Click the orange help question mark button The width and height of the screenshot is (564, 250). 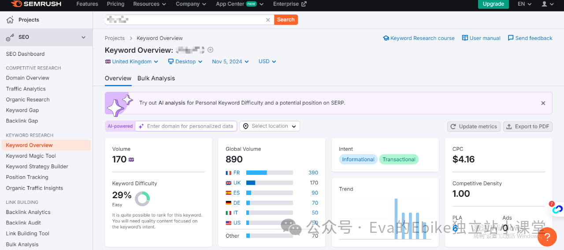(547, 237)
